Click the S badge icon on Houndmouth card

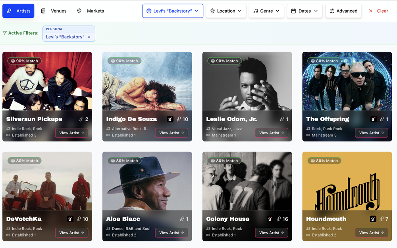373,219
